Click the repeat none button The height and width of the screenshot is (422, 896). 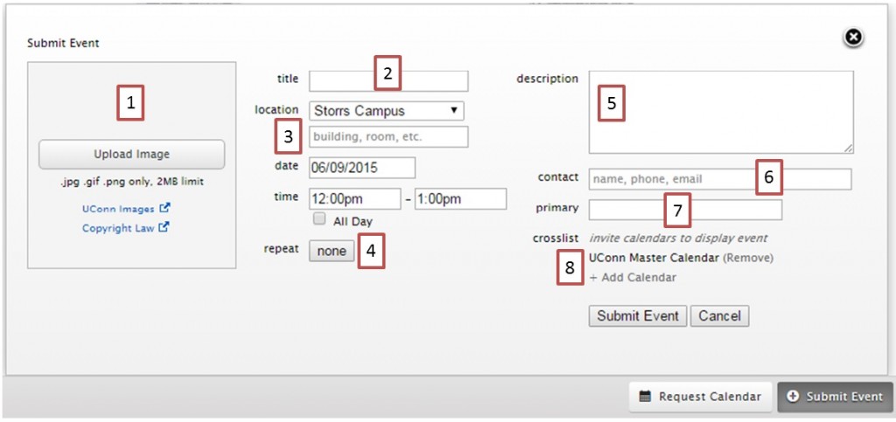[x=332, y=251]
